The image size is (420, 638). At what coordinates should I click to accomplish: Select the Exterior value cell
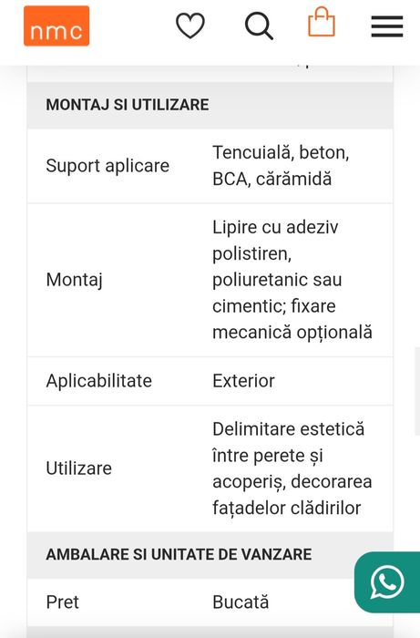pyautogui.click(x=243, y=381)
